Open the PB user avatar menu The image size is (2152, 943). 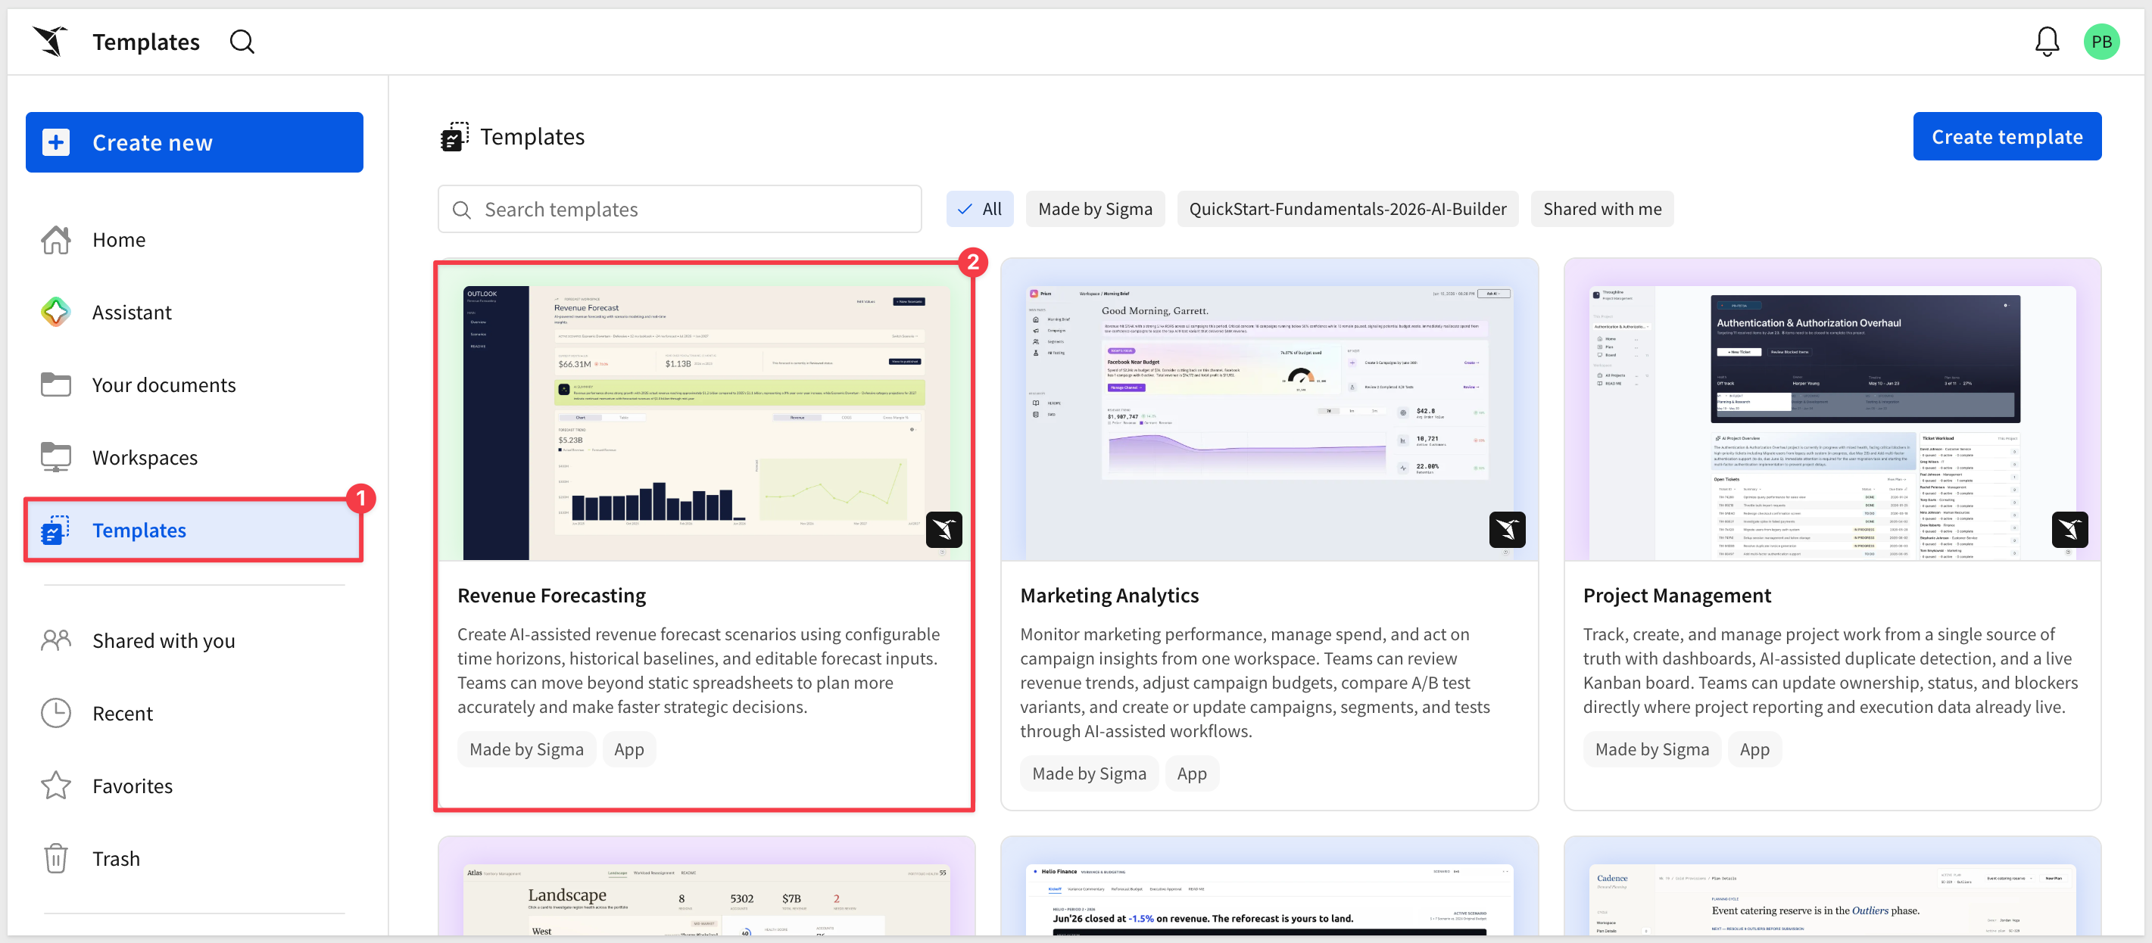point(2101,41)
